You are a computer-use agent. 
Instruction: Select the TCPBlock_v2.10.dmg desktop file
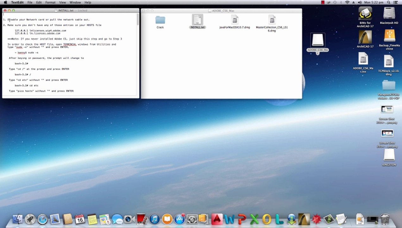pos(389,61)
